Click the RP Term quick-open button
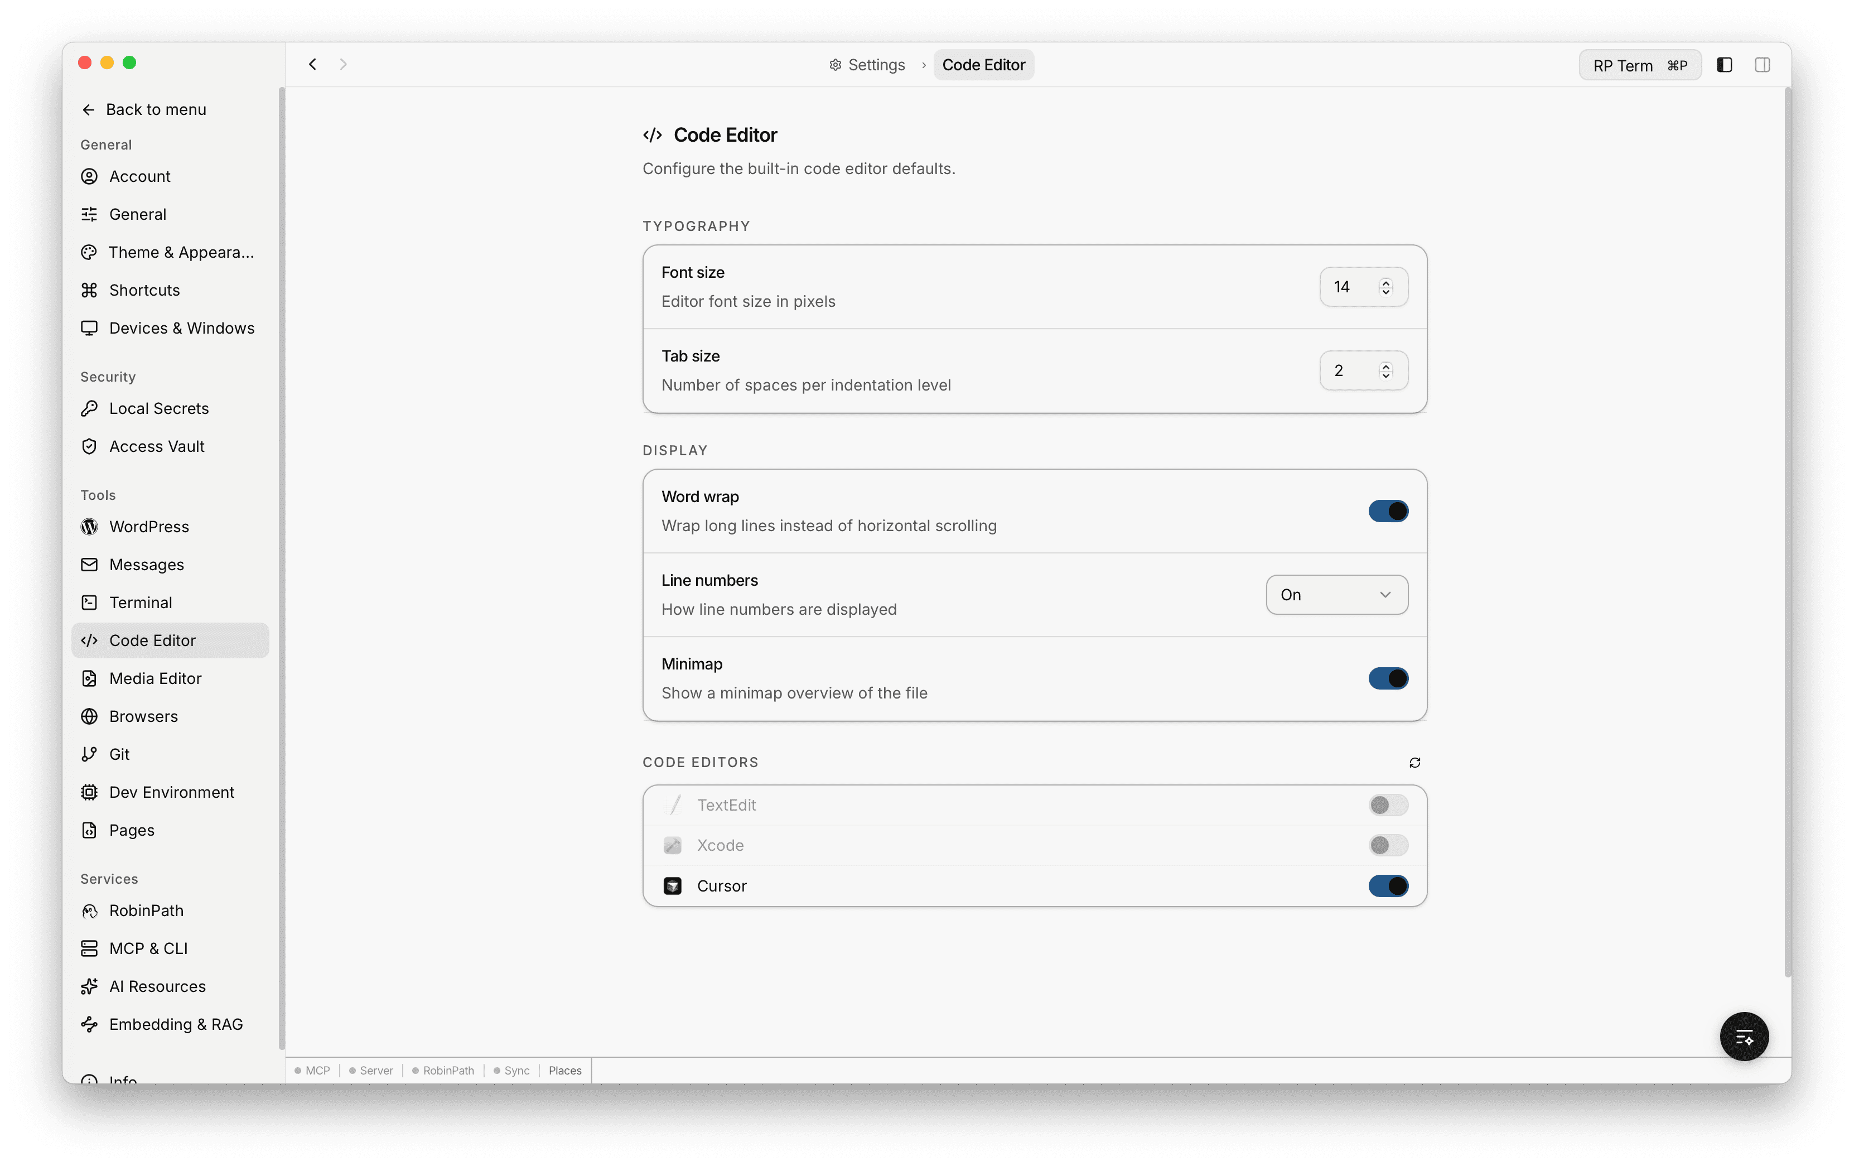This screenshot has height=1166, width=1854. [x=1640, y=65]
